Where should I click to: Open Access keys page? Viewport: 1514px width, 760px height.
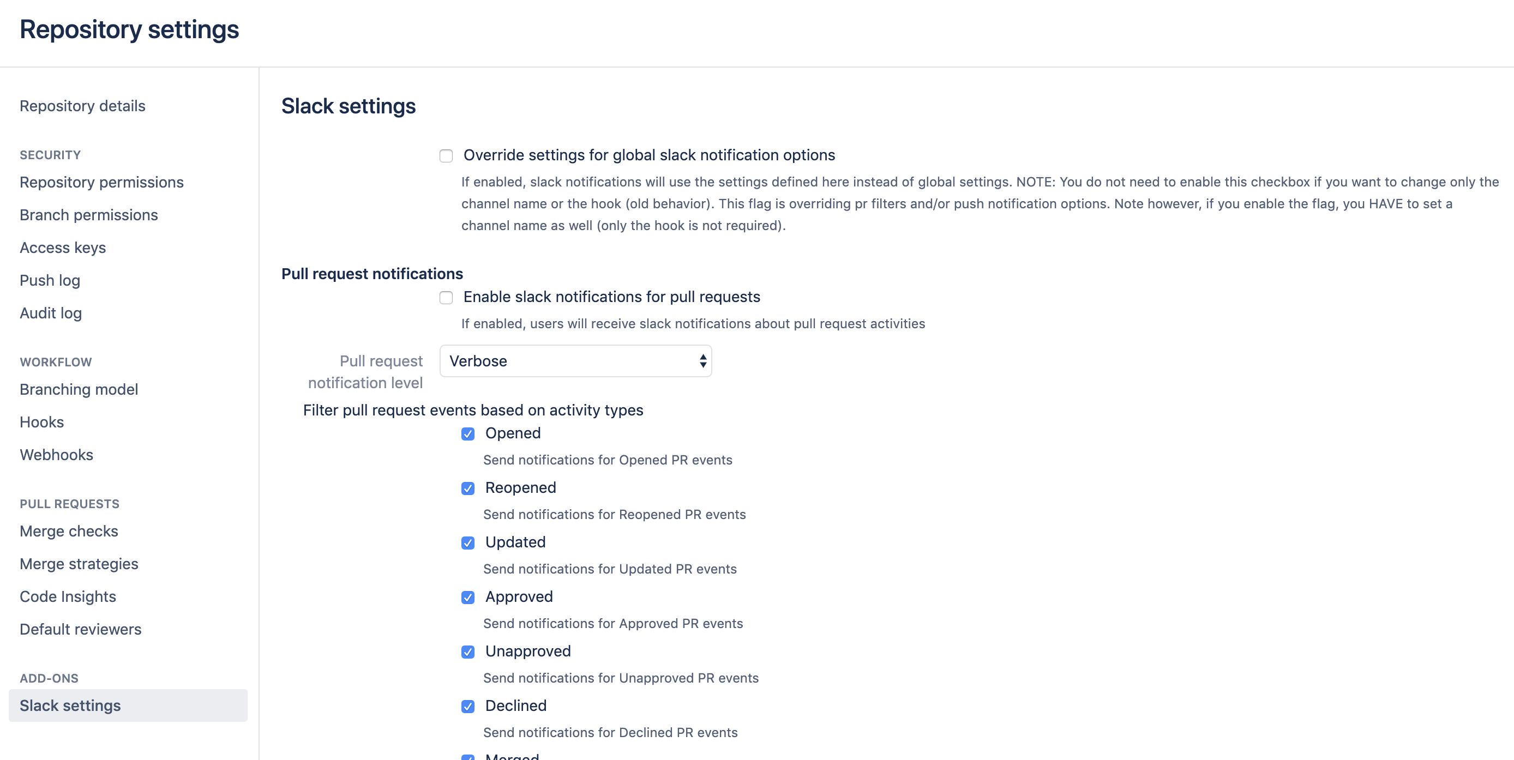63,248
